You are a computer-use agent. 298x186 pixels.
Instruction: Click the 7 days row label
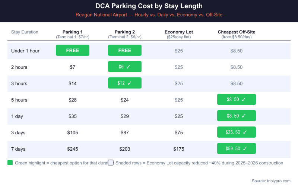[18, 149]
